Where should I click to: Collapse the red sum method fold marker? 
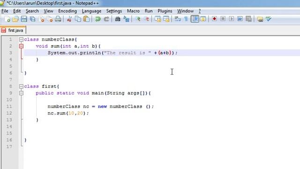point(21,46)
